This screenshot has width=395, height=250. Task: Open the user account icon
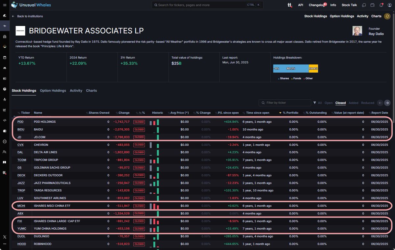pyautogui.click(x=390, y=5)
